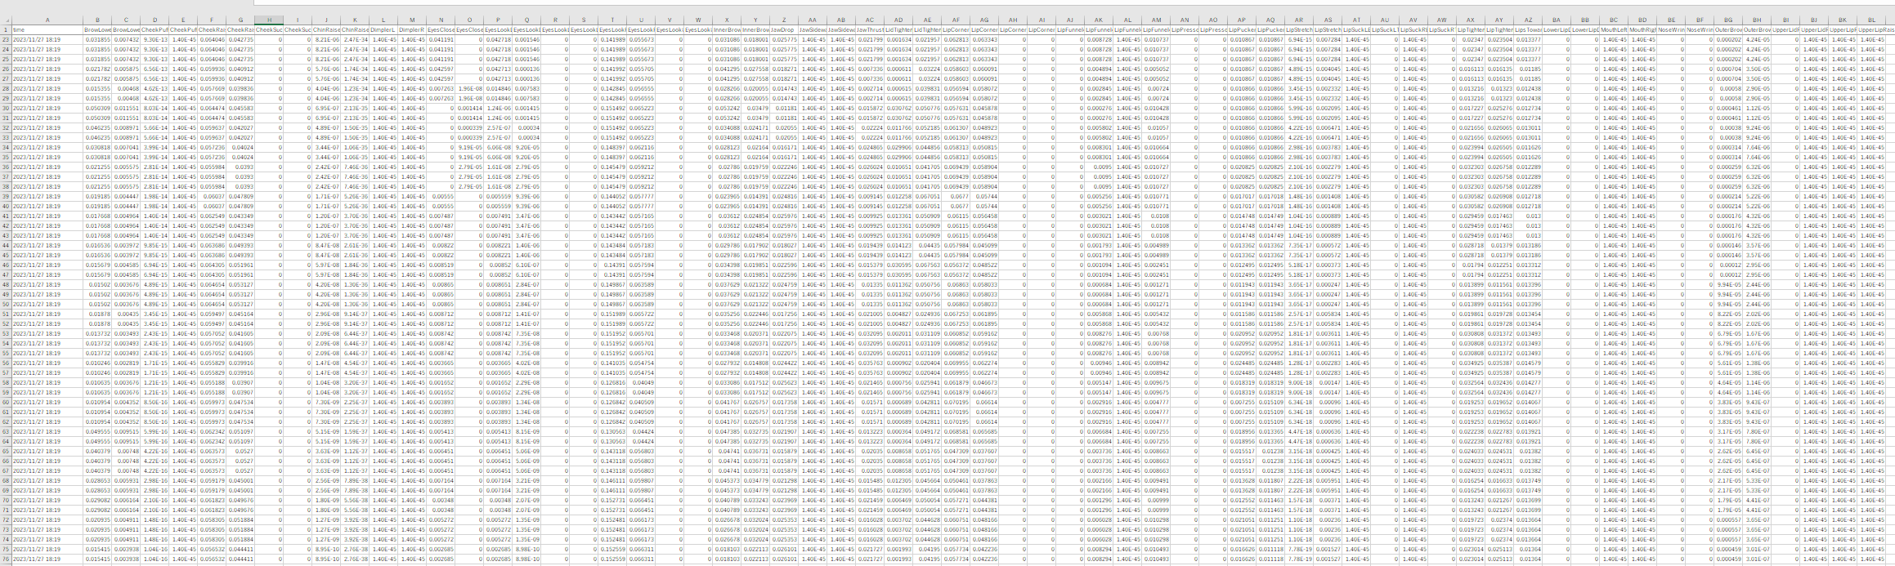Screen dimensions: 1895x566
Task: Select row 1 header
Action: [x=6, y=29]
